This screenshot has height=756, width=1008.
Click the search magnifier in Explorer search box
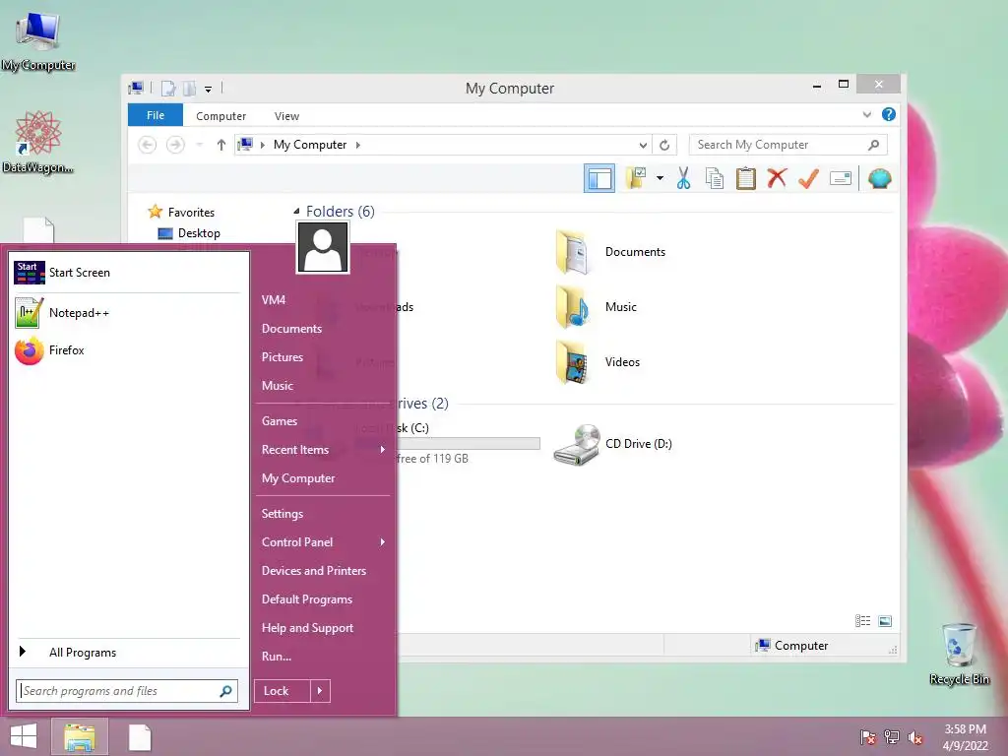(873, 145)
